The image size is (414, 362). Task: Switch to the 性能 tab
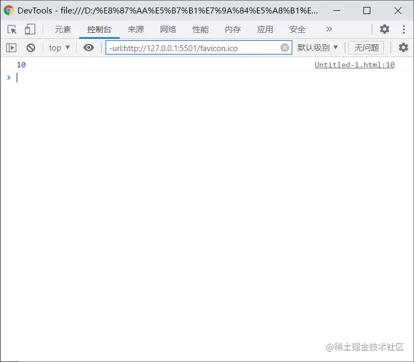tap(201, 29)
